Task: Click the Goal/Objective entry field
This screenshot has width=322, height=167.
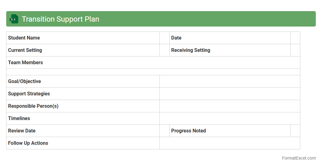Action: coord(230,81)
